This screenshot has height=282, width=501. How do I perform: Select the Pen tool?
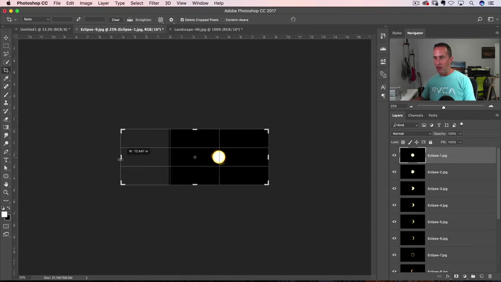click(6, 152)
